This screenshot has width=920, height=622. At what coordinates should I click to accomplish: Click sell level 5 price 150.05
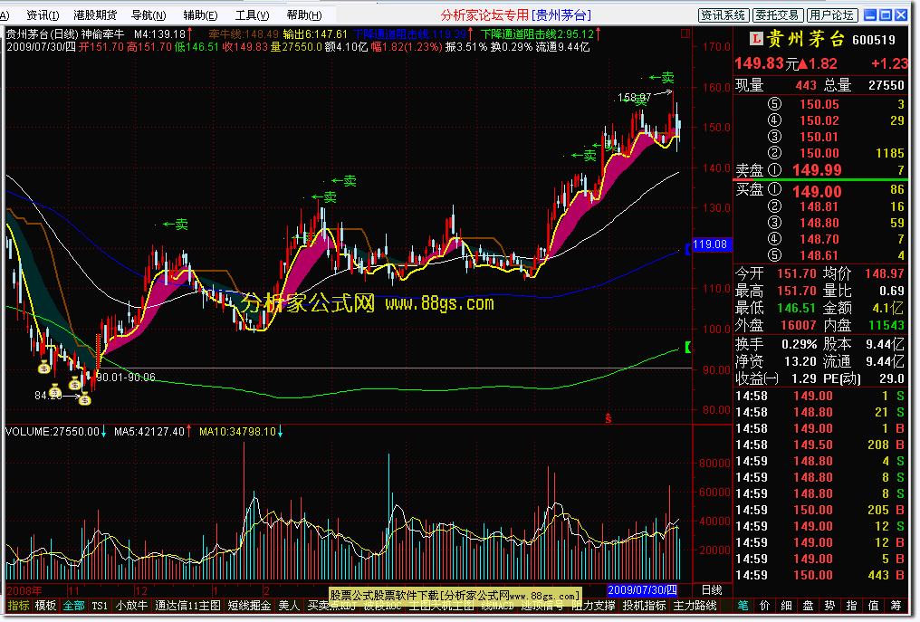[819, 104]
